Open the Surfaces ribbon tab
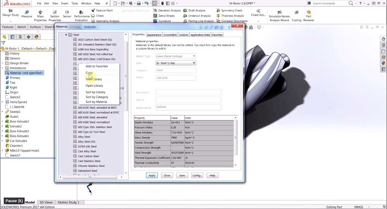Image resolution: width=387 pixels, height=209 pixels. (35, 27)
